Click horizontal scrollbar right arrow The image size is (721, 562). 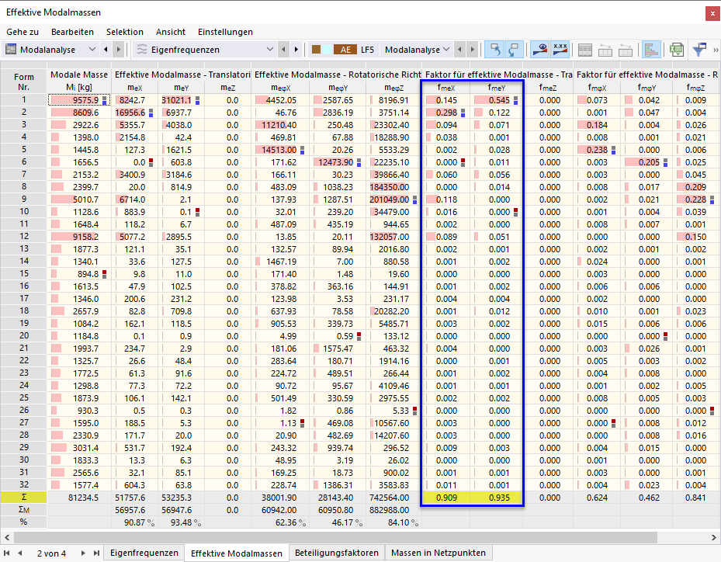(x=714, y=537)
